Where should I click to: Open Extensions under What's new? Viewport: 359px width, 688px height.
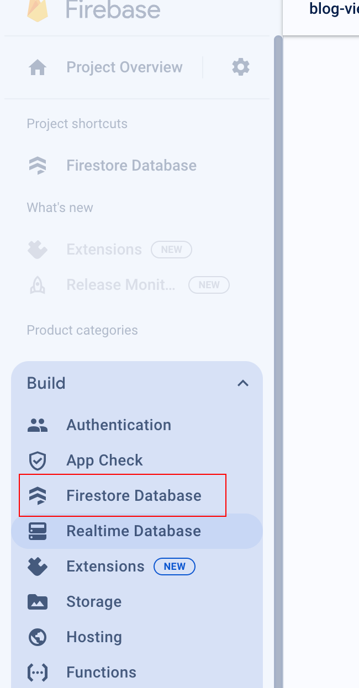click(x=104, y=250)
